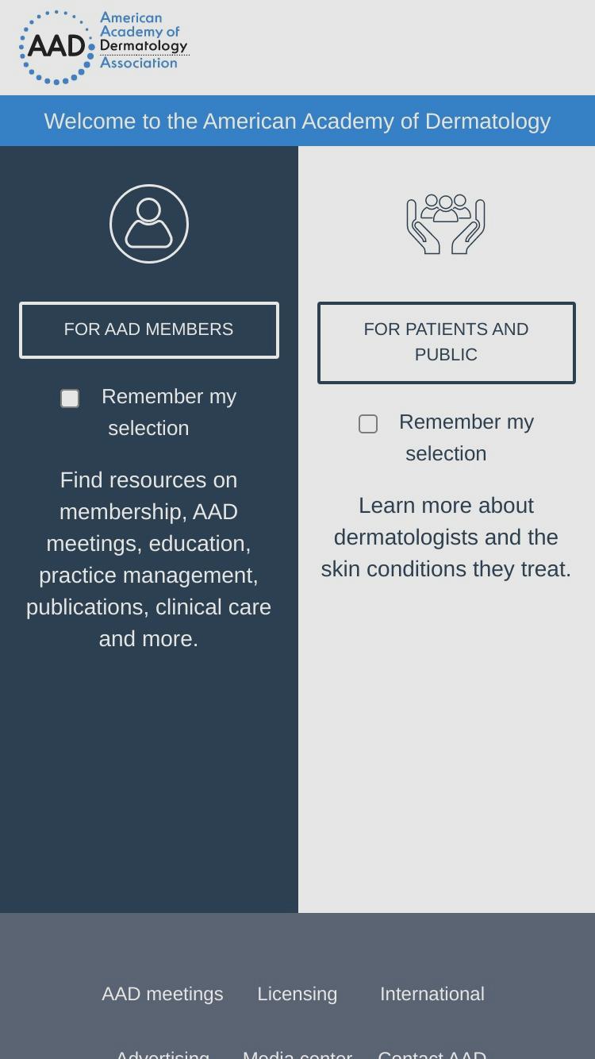Click the text about dermatologists and skin conditions
595x1059 pixels.
coord(447,537)
